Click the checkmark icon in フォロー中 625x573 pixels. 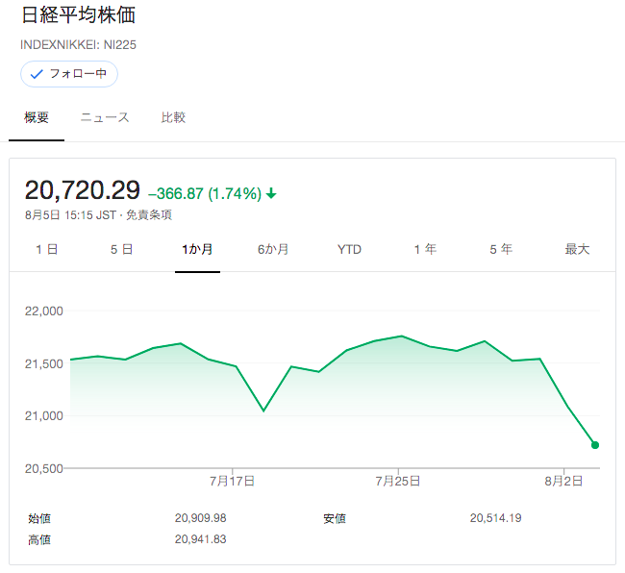37,74
